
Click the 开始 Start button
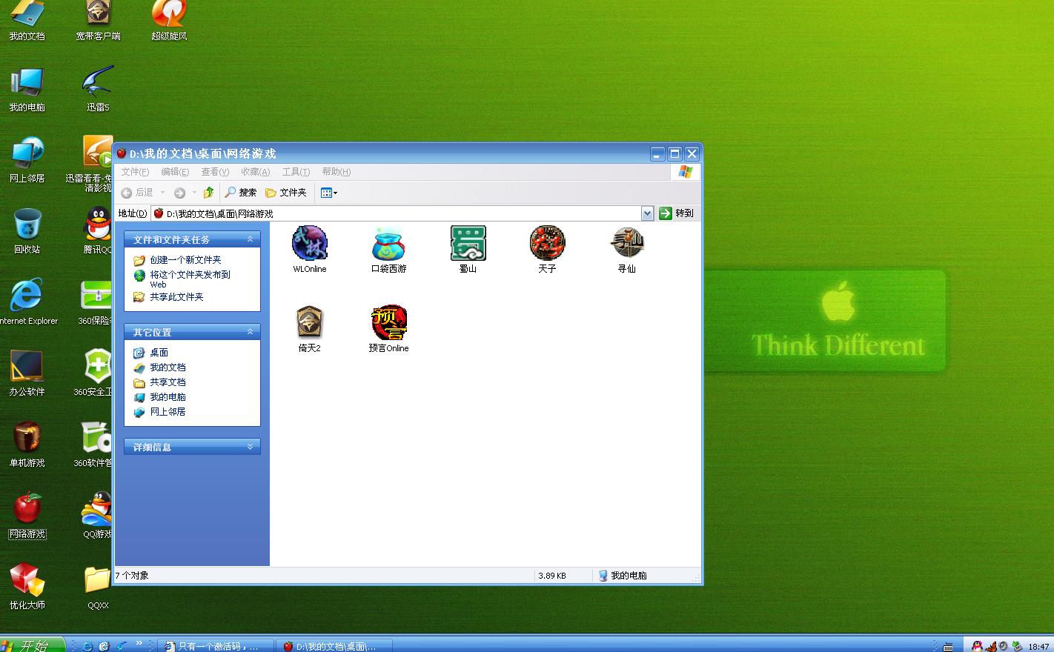pos(31,645)
